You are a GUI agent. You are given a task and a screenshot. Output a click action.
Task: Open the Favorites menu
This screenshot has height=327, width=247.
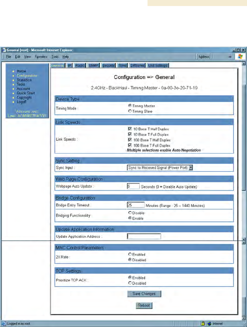coord(41,56)
